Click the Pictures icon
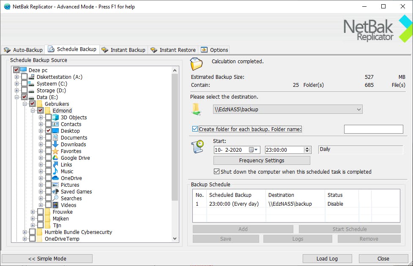Screen dimensions: 413x266 pyautogui.click(x=55, y=185)
